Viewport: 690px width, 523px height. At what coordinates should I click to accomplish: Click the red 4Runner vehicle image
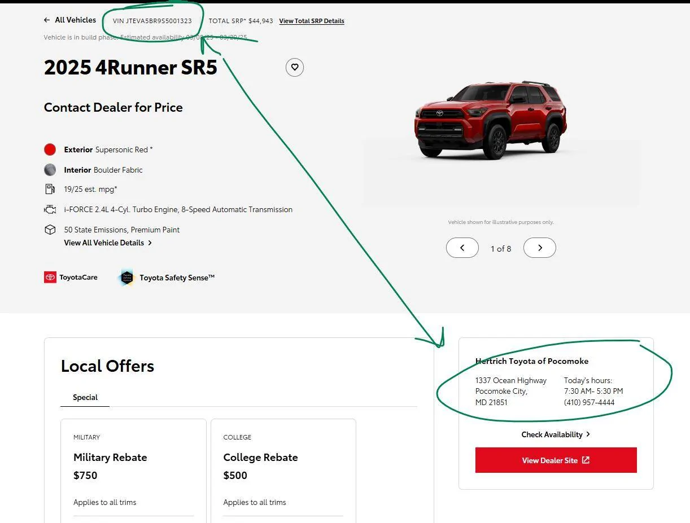(x=490, y=120)
